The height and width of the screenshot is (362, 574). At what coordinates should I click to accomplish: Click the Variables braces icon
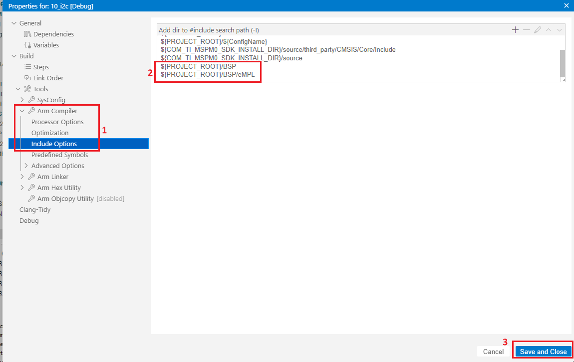coord(27,45)
